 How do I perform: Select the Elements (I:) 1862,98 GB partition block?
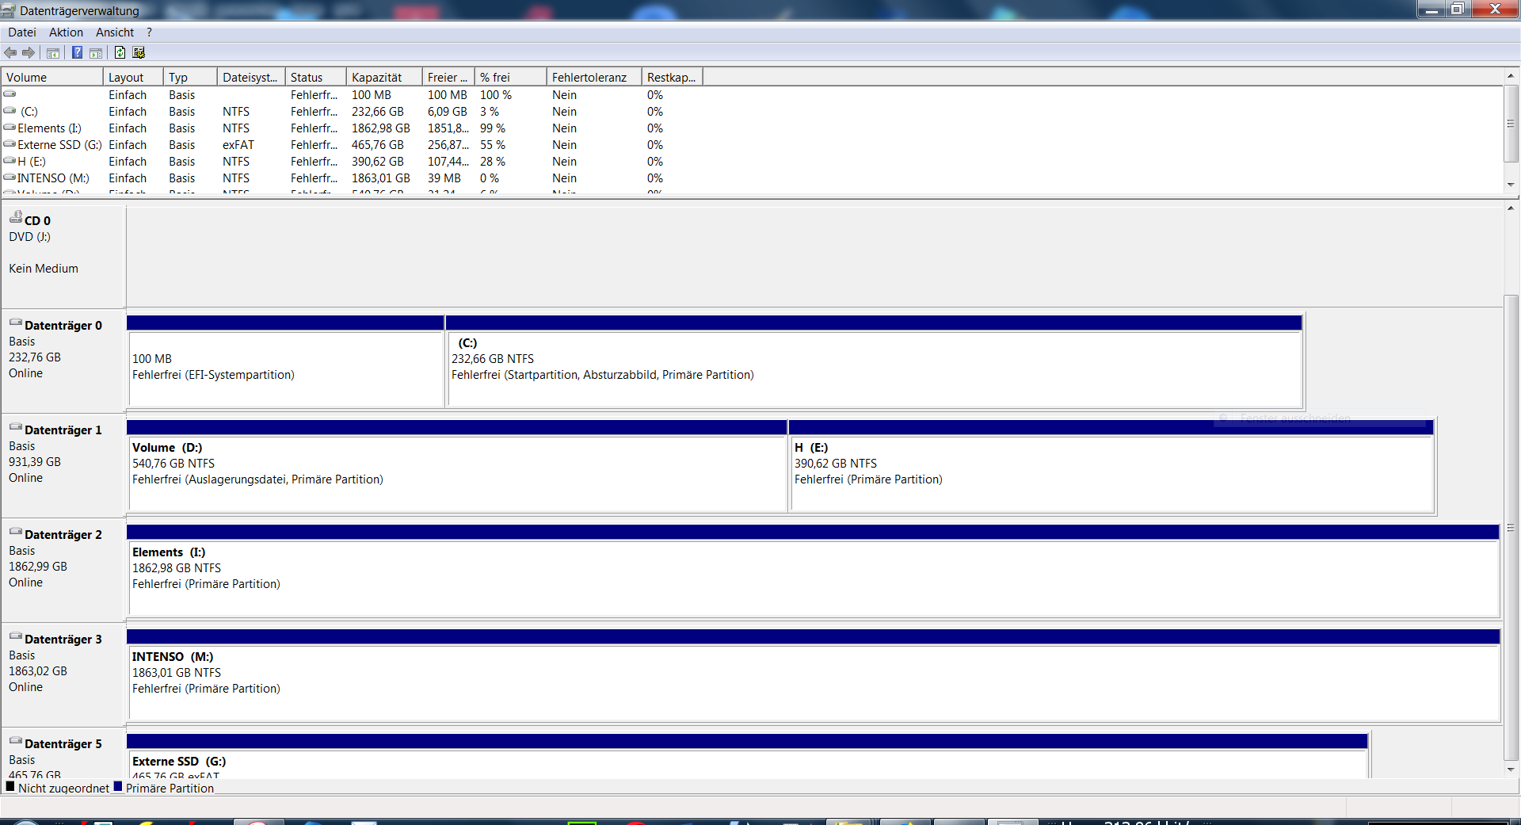[813, 571]
